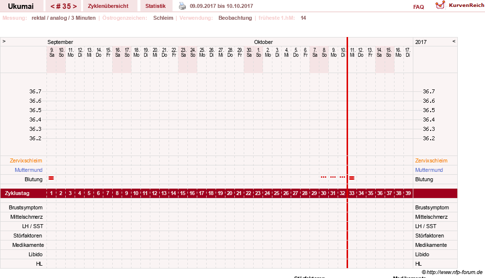Click the left Störfaktoren row label
This screenshot has height=278, width=485.
pyautogui.click(x=28, y=236)
